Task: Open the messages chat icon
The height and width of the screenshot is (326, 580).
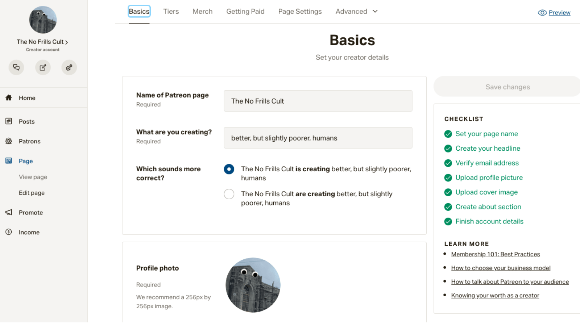Action: [x=16, y=67]
